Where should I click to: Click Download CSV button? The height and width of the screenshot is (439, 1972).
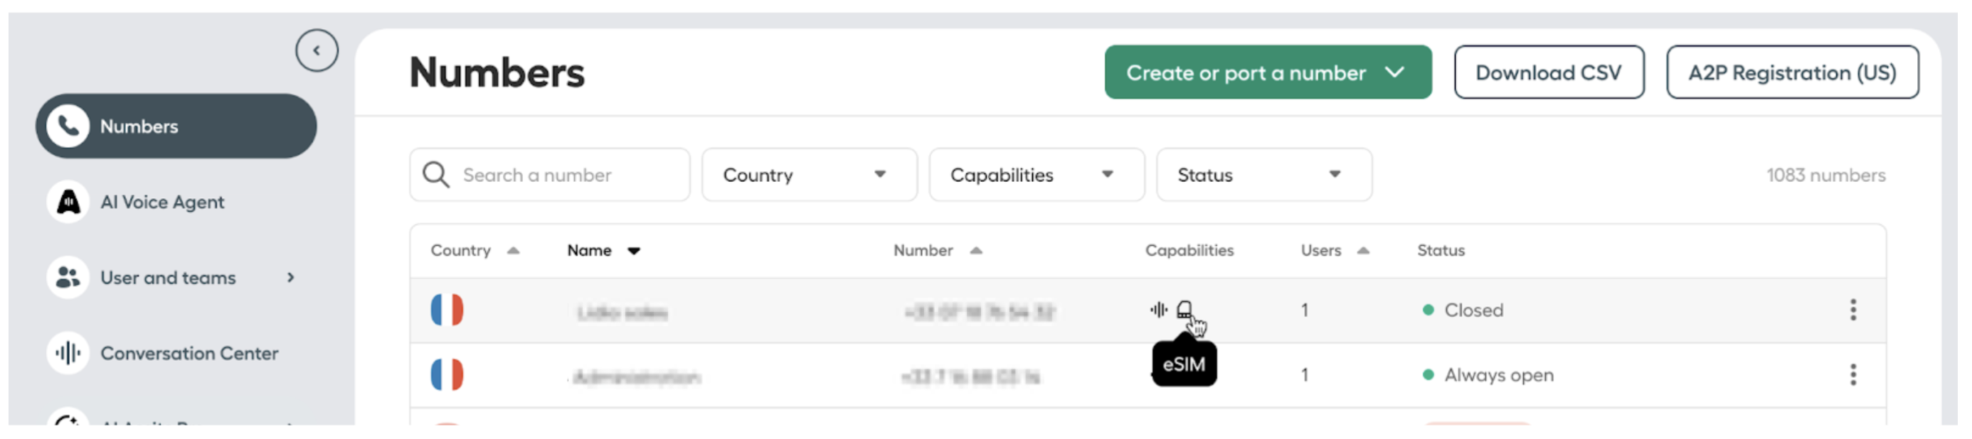coord(1549,72)
